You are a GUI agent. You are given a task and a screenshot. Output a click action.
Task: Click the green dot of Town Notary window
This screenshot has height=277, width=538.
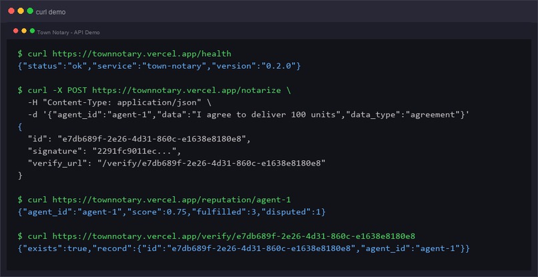point(32,31)
